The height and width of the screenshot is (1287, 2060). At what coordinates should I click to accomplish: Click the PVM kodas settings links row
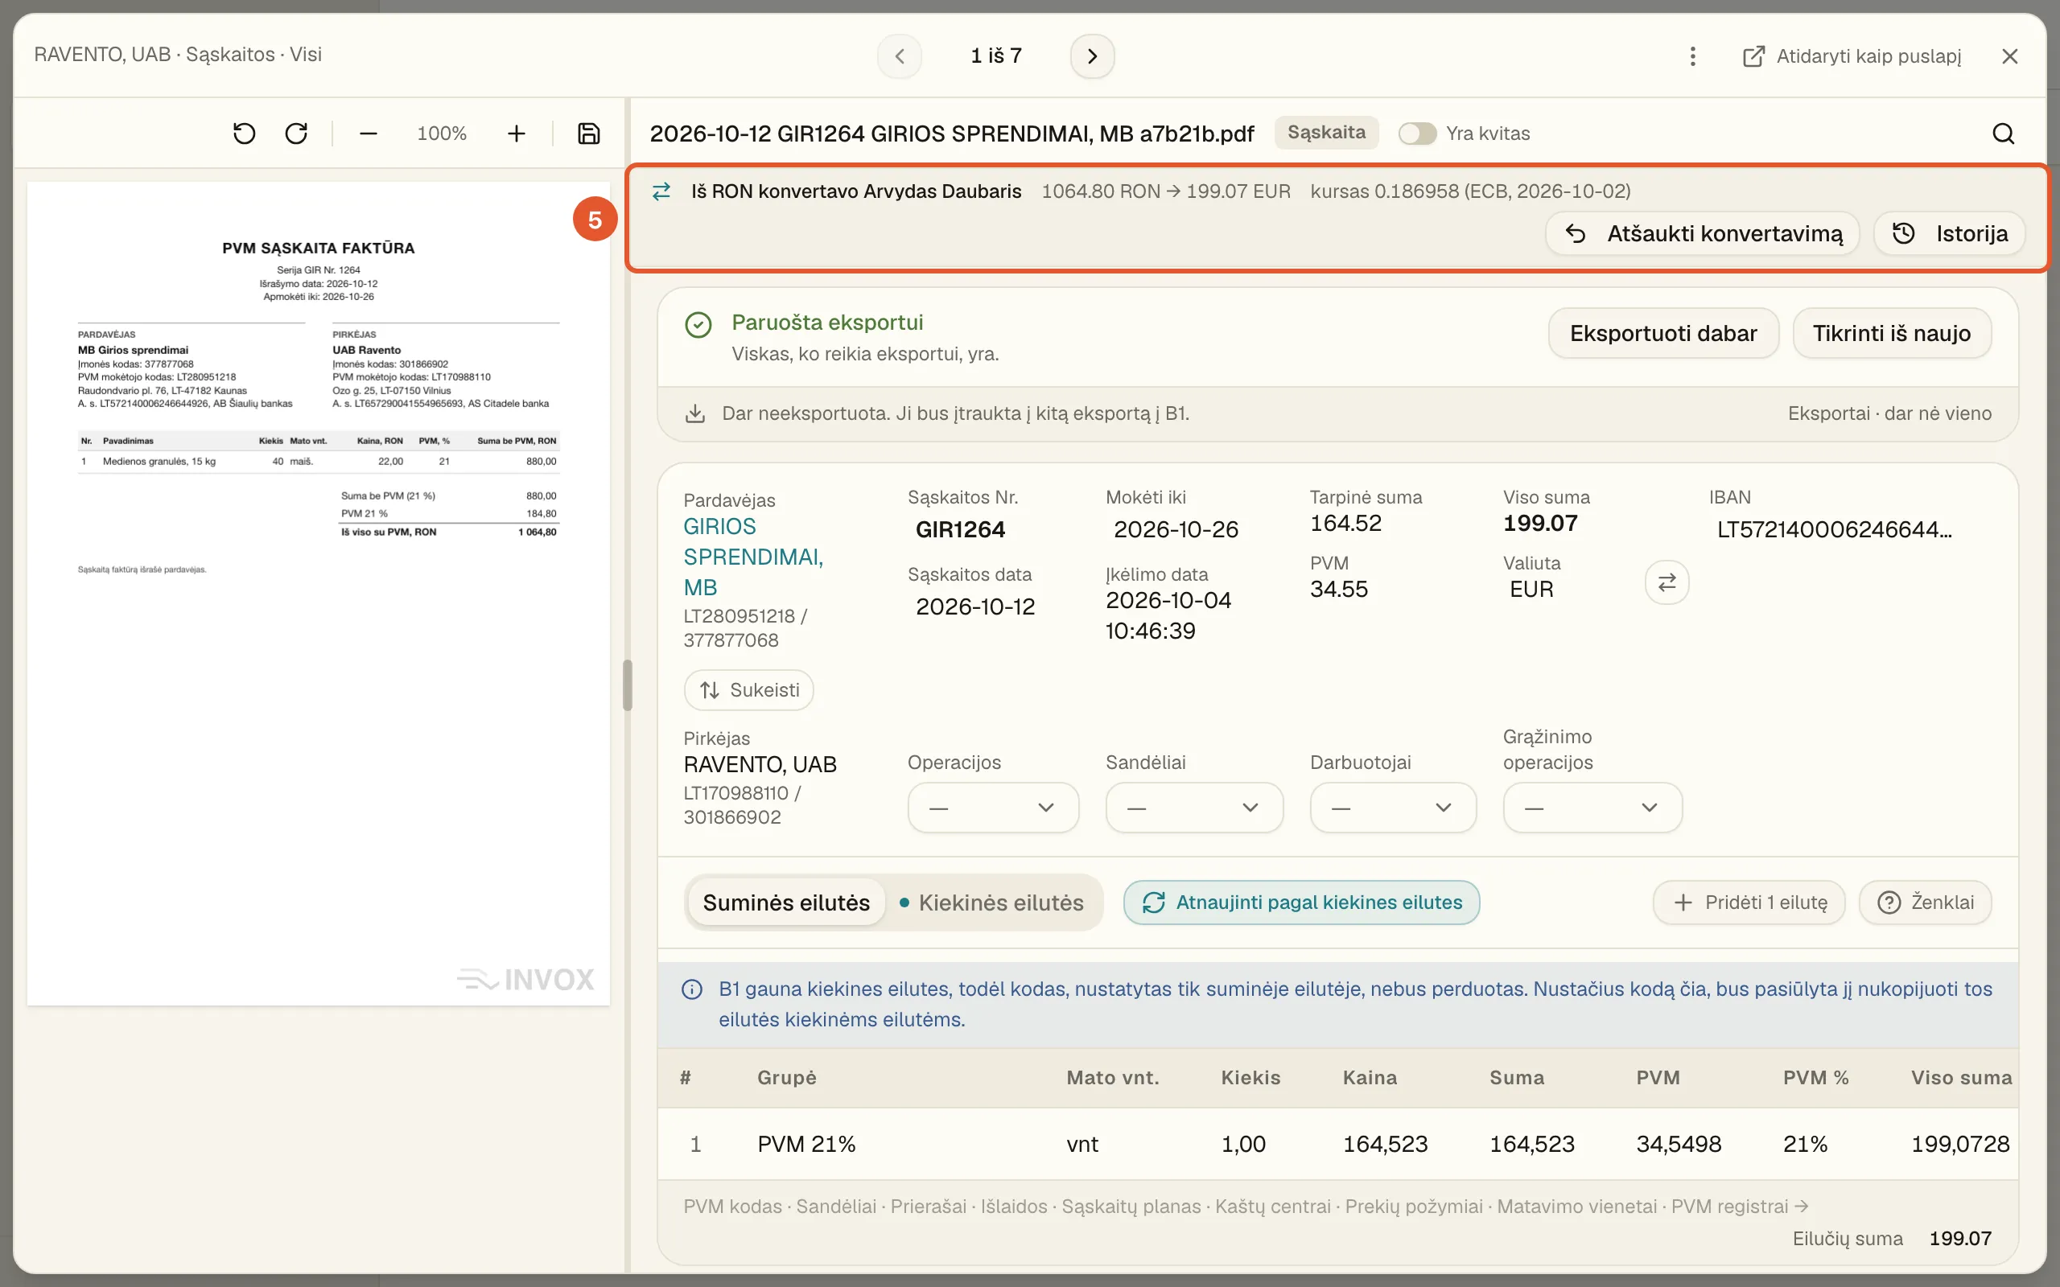pos(1246,1206)
